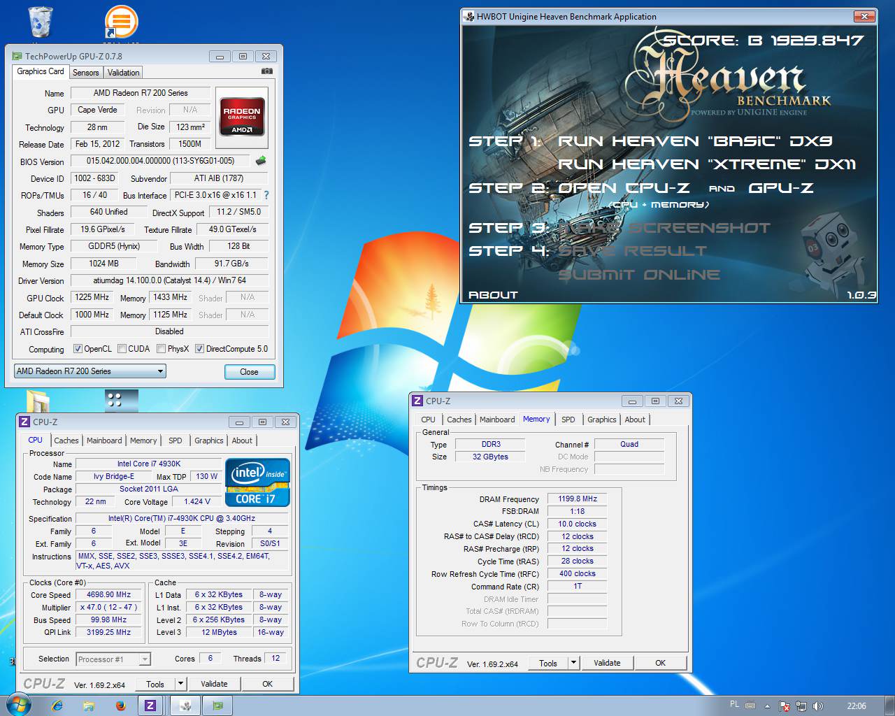Screen dimensions: 895x716
Task: Launch Firefox from the taskbar
Action: click(120, 706)
